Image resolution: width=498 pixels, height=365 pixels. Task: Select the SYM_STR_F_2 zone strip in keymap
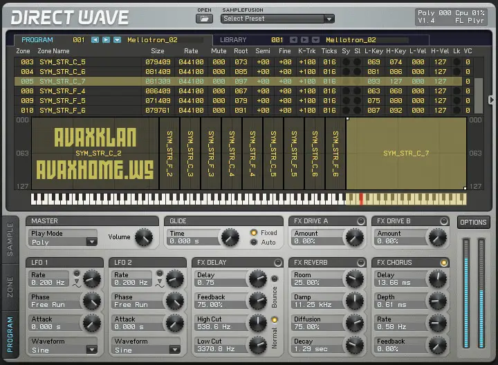[x=169, y=153]
